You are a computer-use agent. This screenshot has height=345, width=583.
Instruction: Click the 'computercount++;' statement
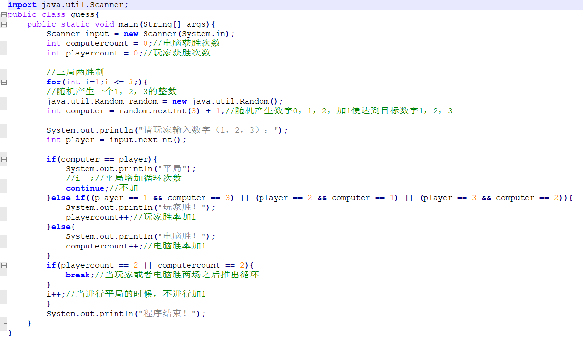[104, 246]
